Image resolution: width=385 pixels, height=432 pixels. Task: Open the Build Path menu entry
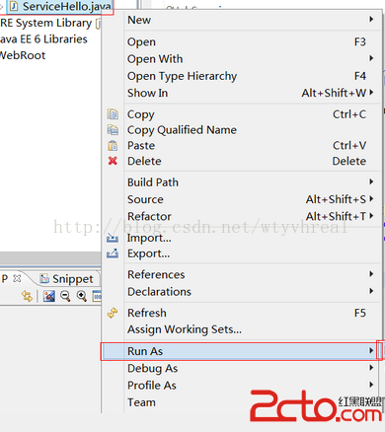pos(241,182)
